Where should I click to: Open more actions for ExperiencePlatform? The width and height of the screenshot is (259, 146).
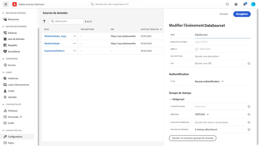tap(75, 51)
